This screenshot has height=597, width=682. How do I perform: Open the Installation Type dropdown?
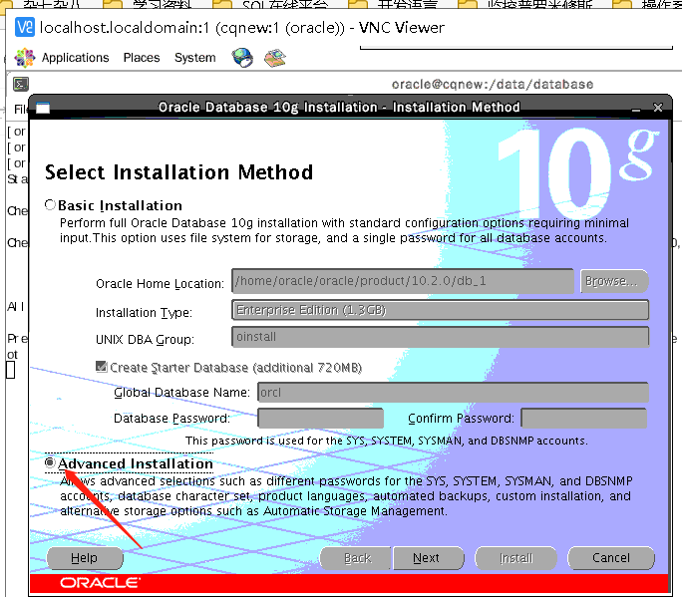click(440, 310)
